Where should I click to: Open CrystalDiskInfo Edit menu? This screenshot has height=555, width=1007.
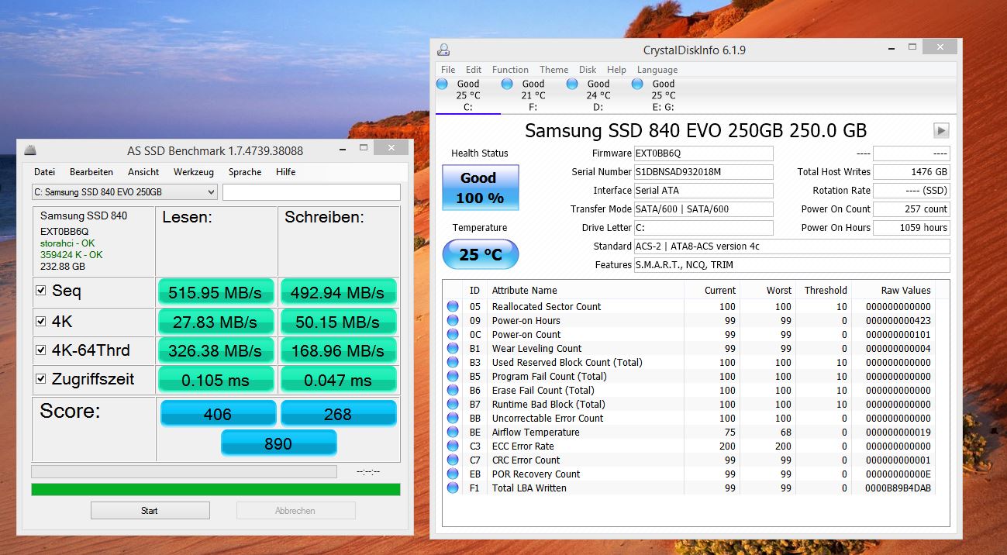[474, 70]
